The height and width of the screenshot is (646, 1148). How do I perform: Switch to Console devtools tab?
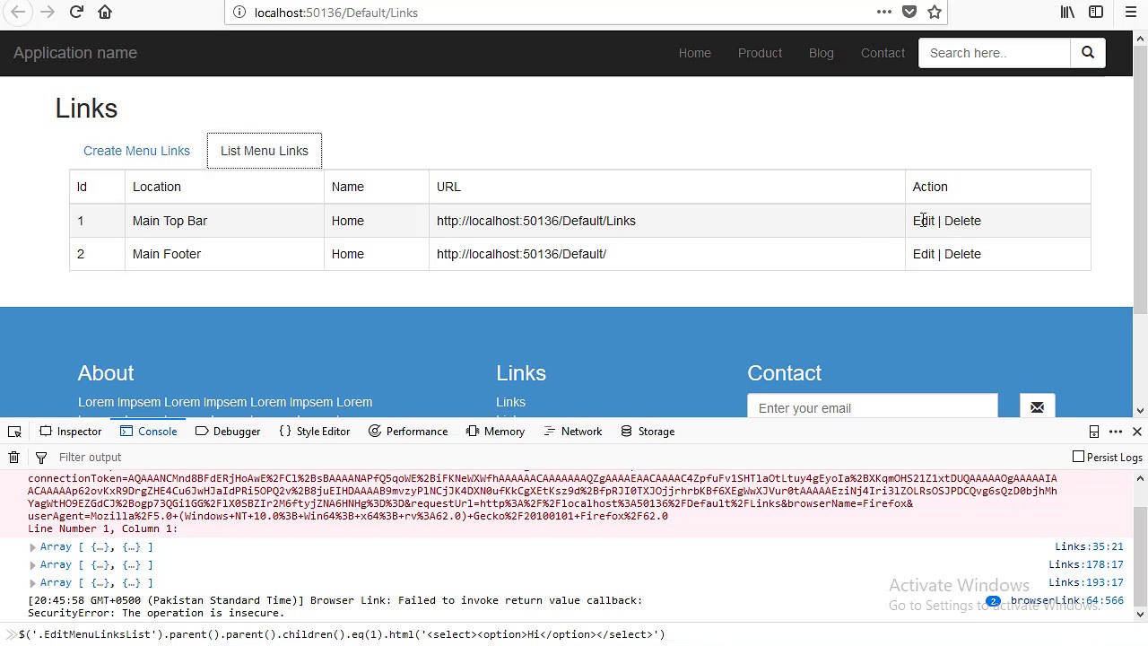click(x=148, y=432)
